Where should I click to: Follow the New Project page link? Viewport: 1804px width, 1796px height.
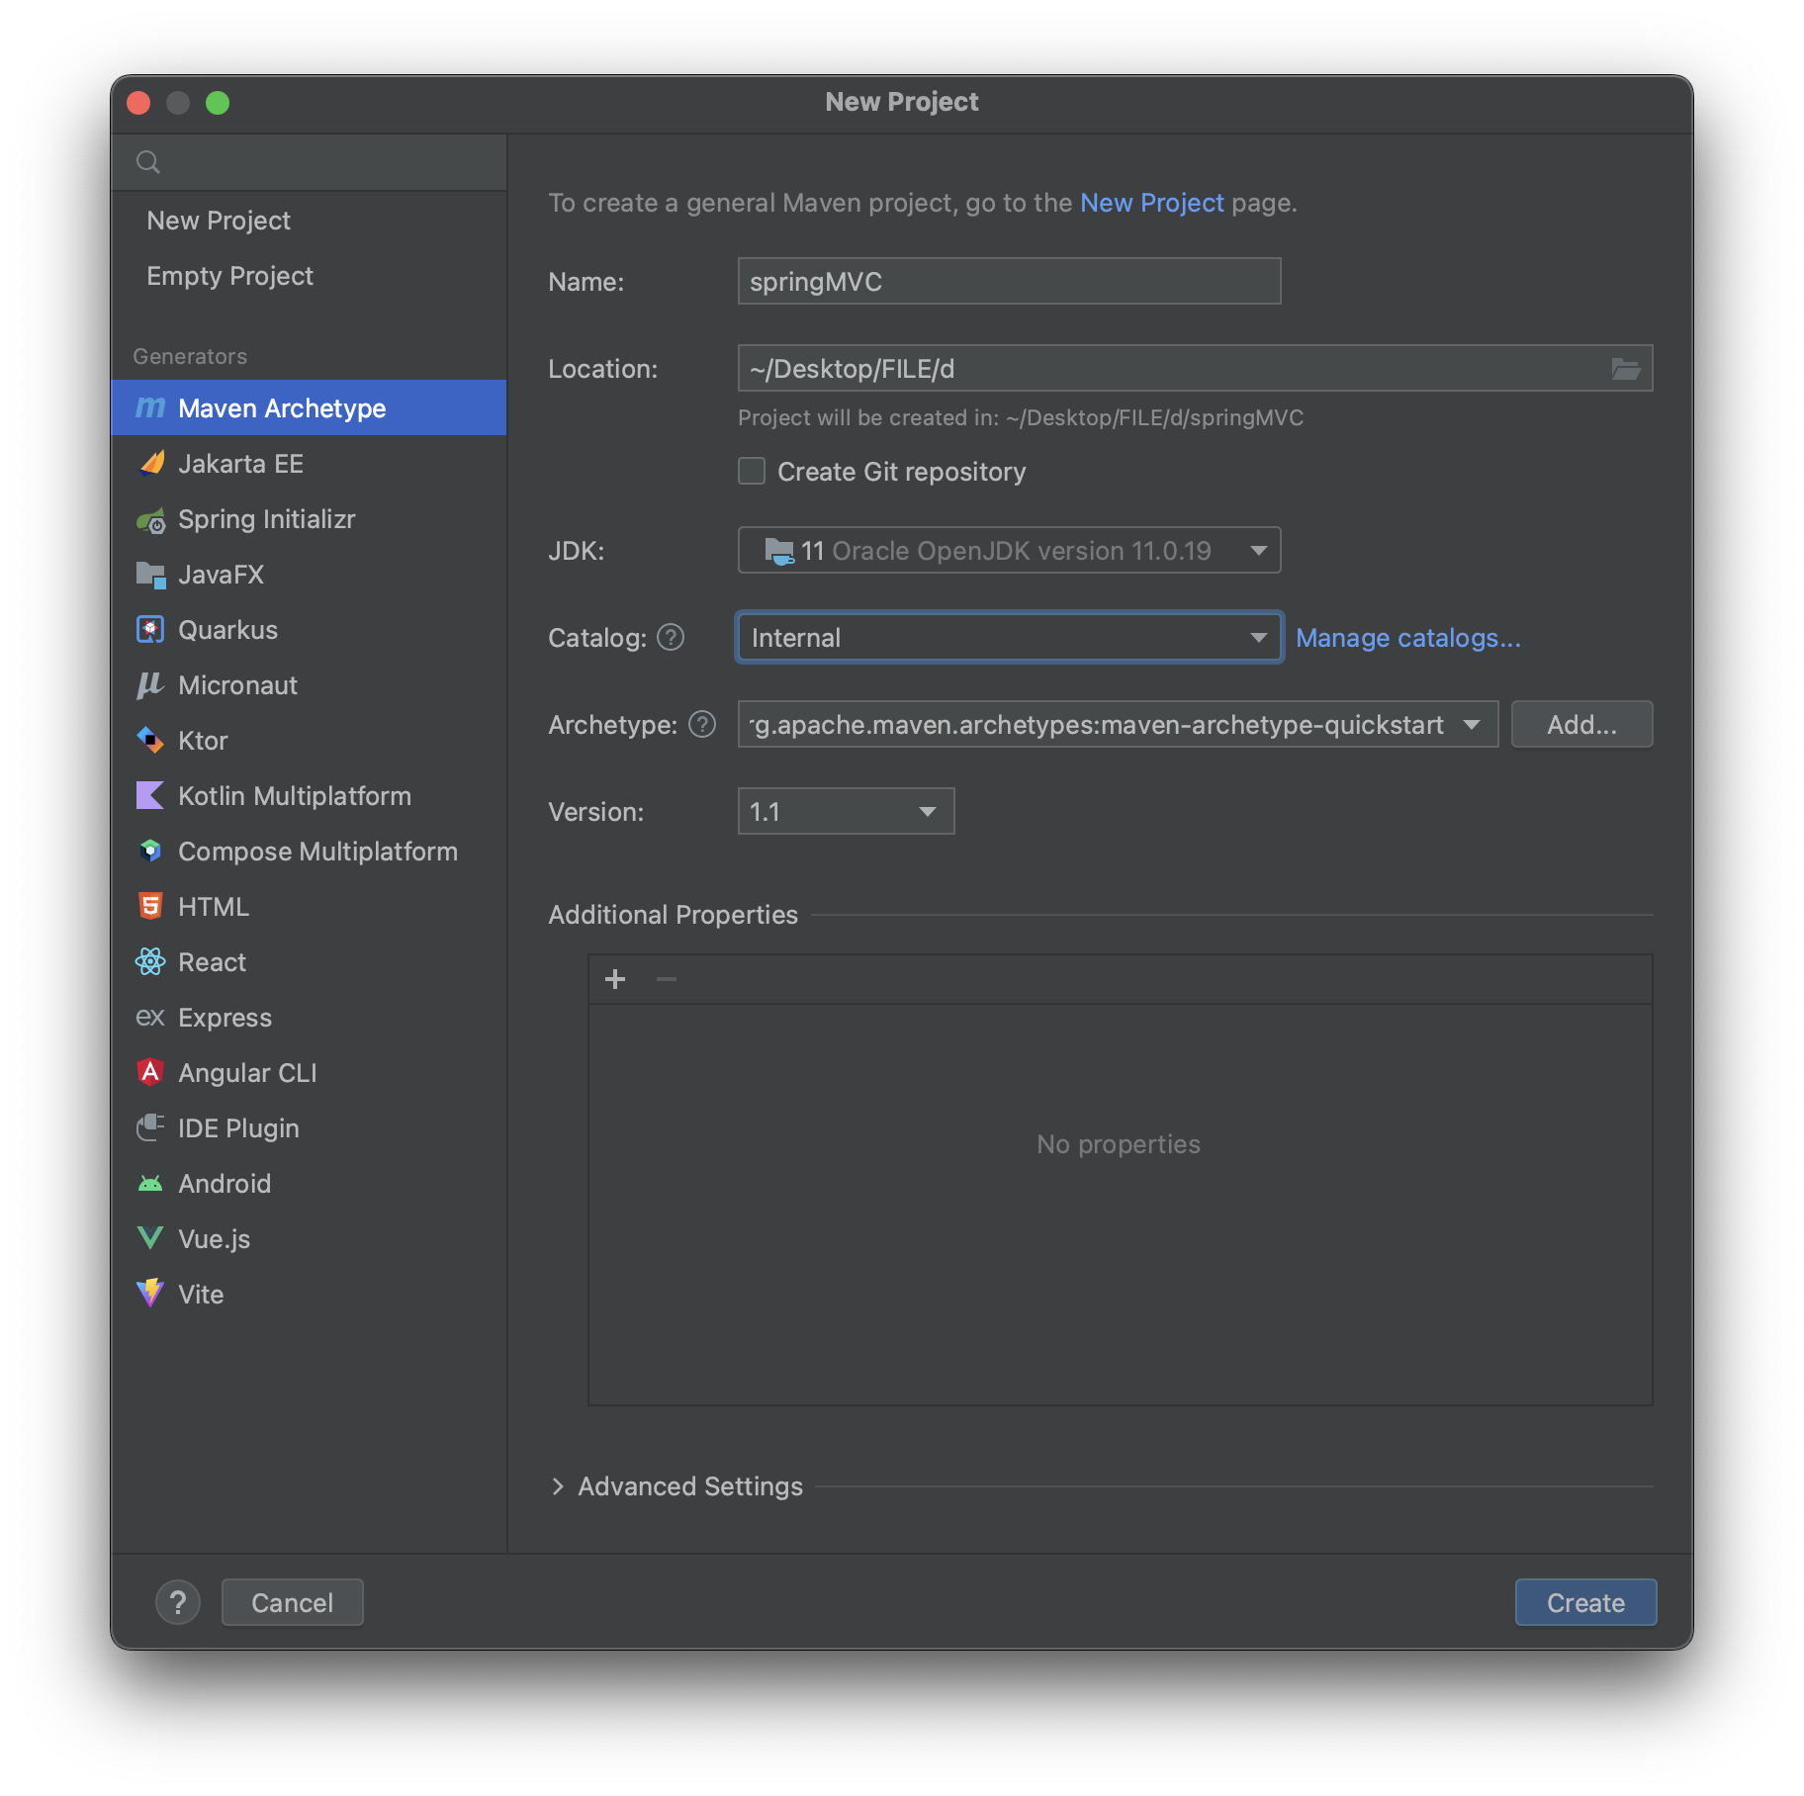click(1151, 203)
